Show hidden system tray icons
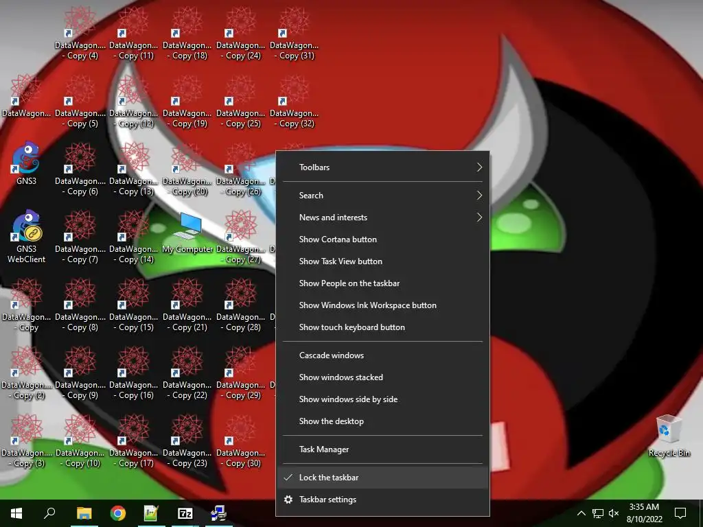 click(x=581, y=513)
